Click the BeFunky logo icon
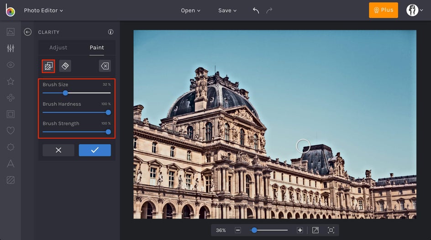Screen dimensions: 431x240 pyautogui.click(x=10, y=10)
